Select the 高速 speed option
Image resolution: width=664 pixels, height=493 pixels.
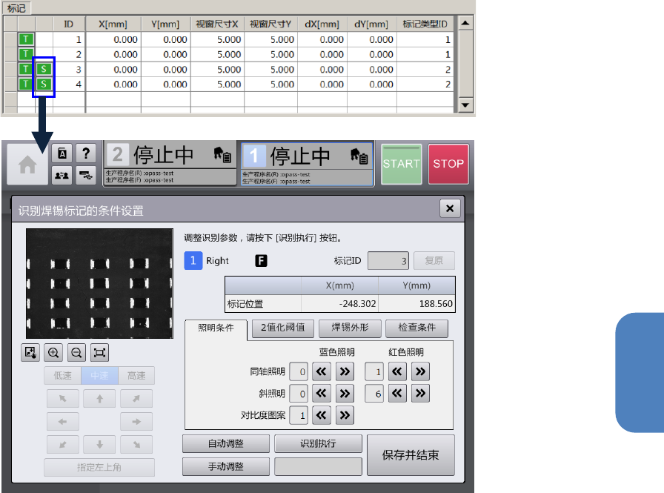pyautogui.click(x=136, y=376)
